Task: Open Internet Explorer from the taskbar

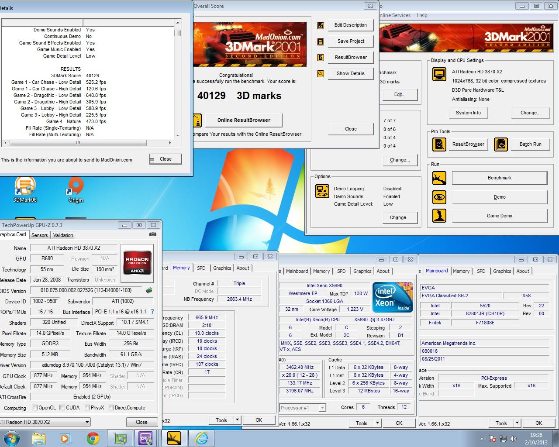Action: [x=201, y=438]
